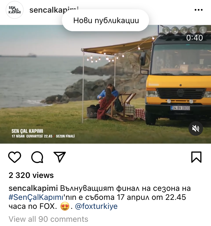View all 90 comments
The height and width of the screenshot is (226, 211).
48,219
